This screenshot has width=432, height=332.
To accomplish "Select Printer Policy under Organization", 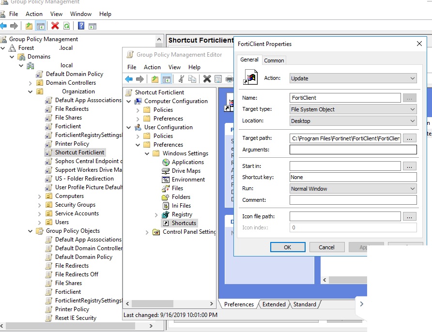I will point(72,144).
